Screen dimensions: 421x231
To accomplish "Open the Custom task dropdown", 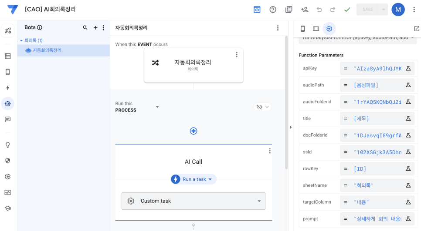I will [x=194, y=201].
